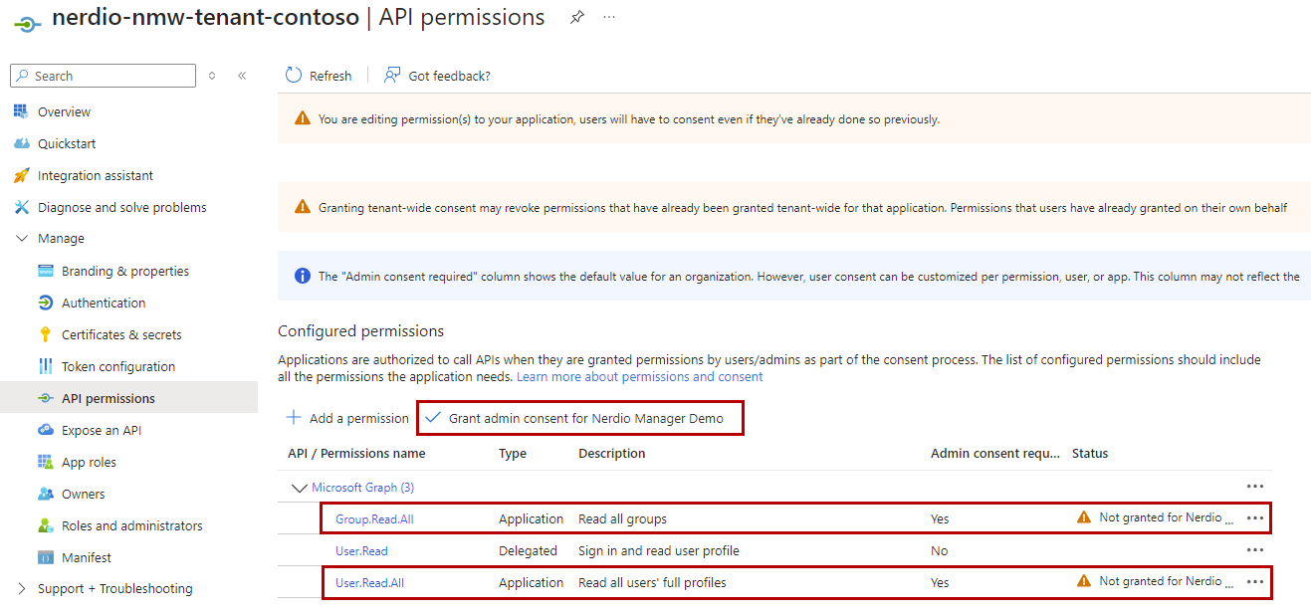Refresh the permissions list
Viewport: 1311px width, 614px height.
(319, 76)
